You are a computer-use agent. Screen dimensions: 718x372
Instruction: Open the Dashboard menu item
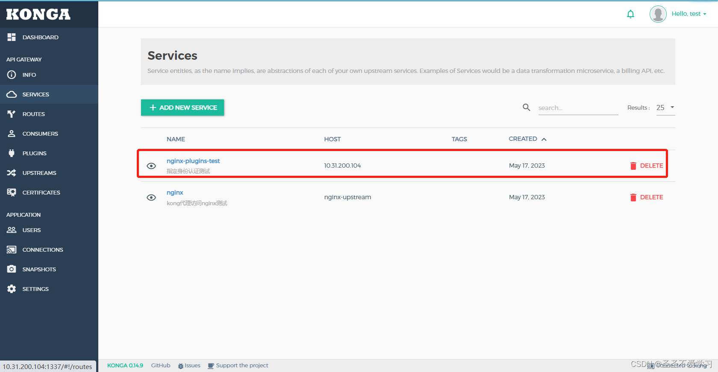[49, 37]
